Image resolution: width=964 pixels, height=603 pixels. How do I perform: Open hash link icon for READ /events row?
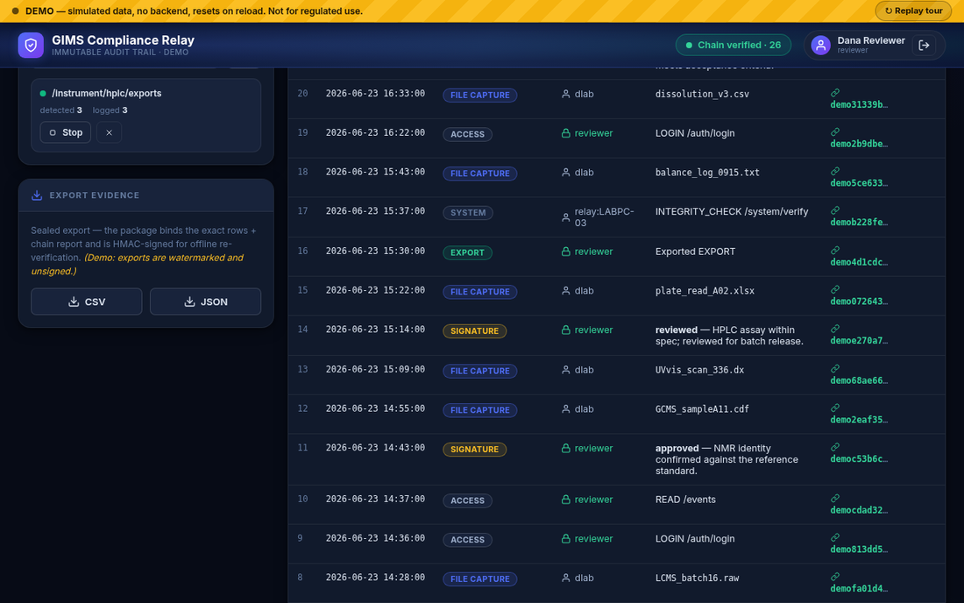[x=835, y=499]
